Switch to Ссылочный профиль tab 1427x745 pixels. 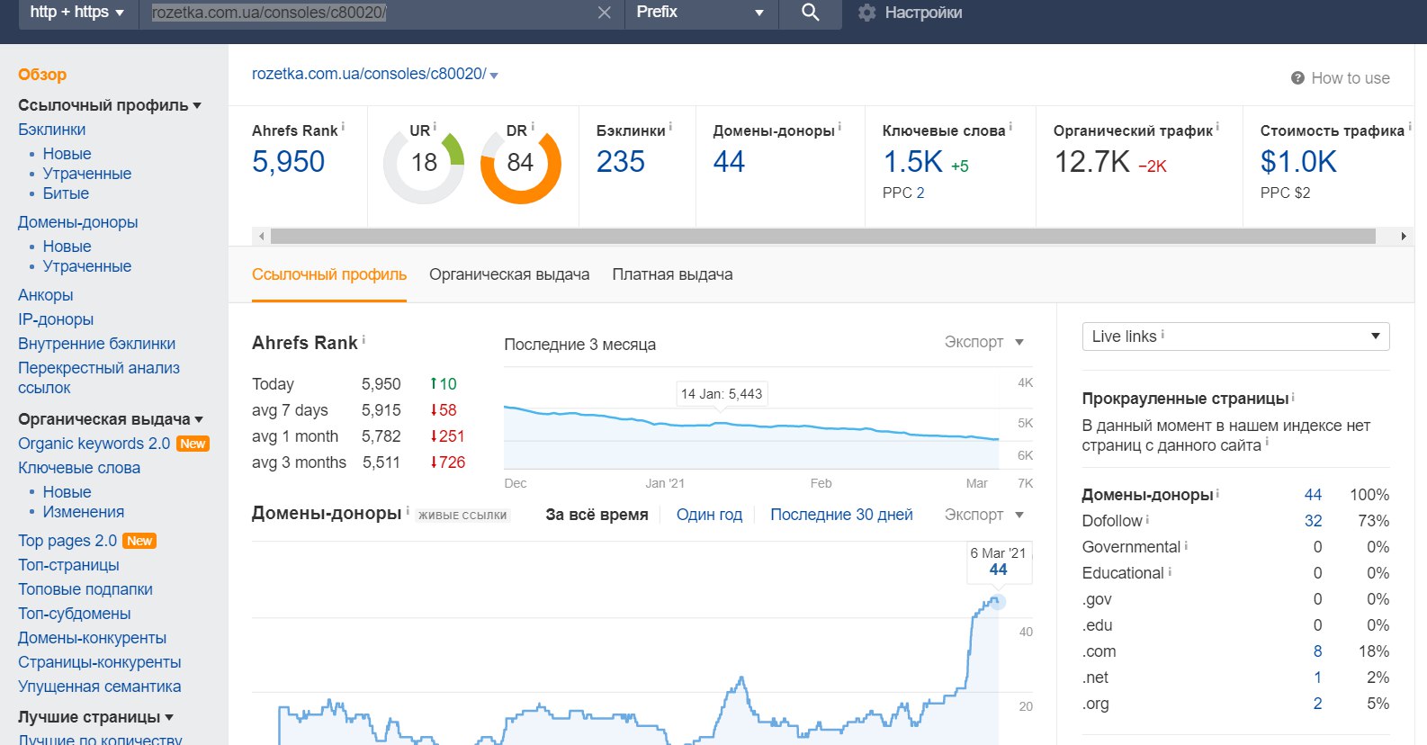[x=329, y=274]
